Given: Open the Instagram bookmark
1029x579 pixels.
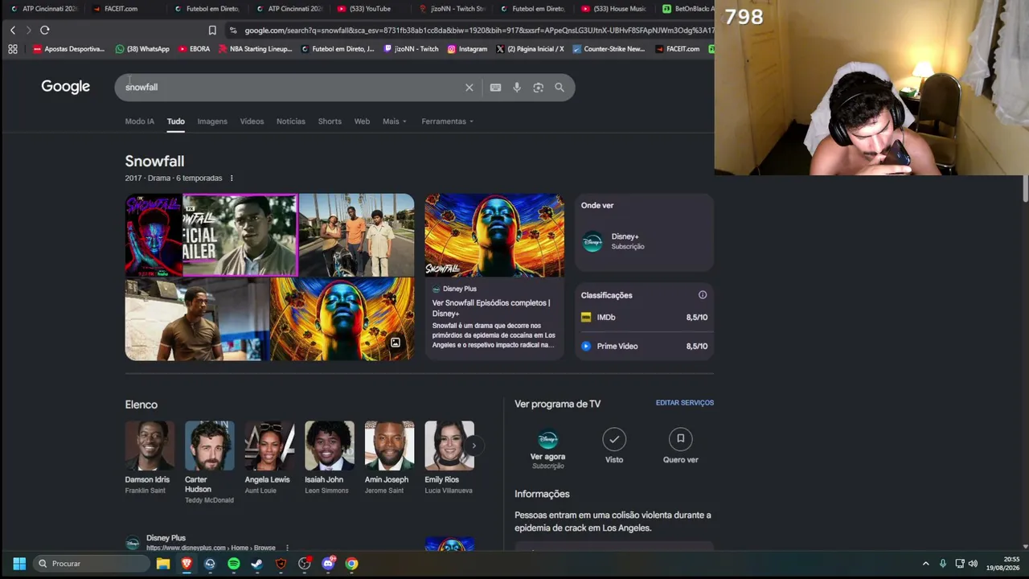Looking at the screenshot, I should 467,49.
